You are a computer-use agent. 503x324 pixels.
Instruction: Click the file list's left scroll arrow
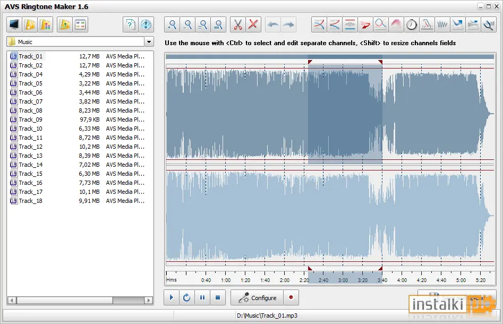(12, 300)
